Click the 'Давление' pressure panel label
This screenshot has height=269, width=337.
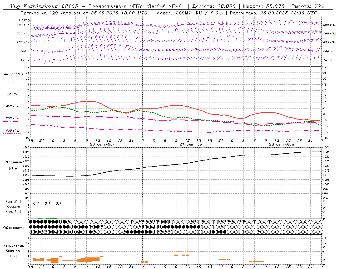pos(14,162)
